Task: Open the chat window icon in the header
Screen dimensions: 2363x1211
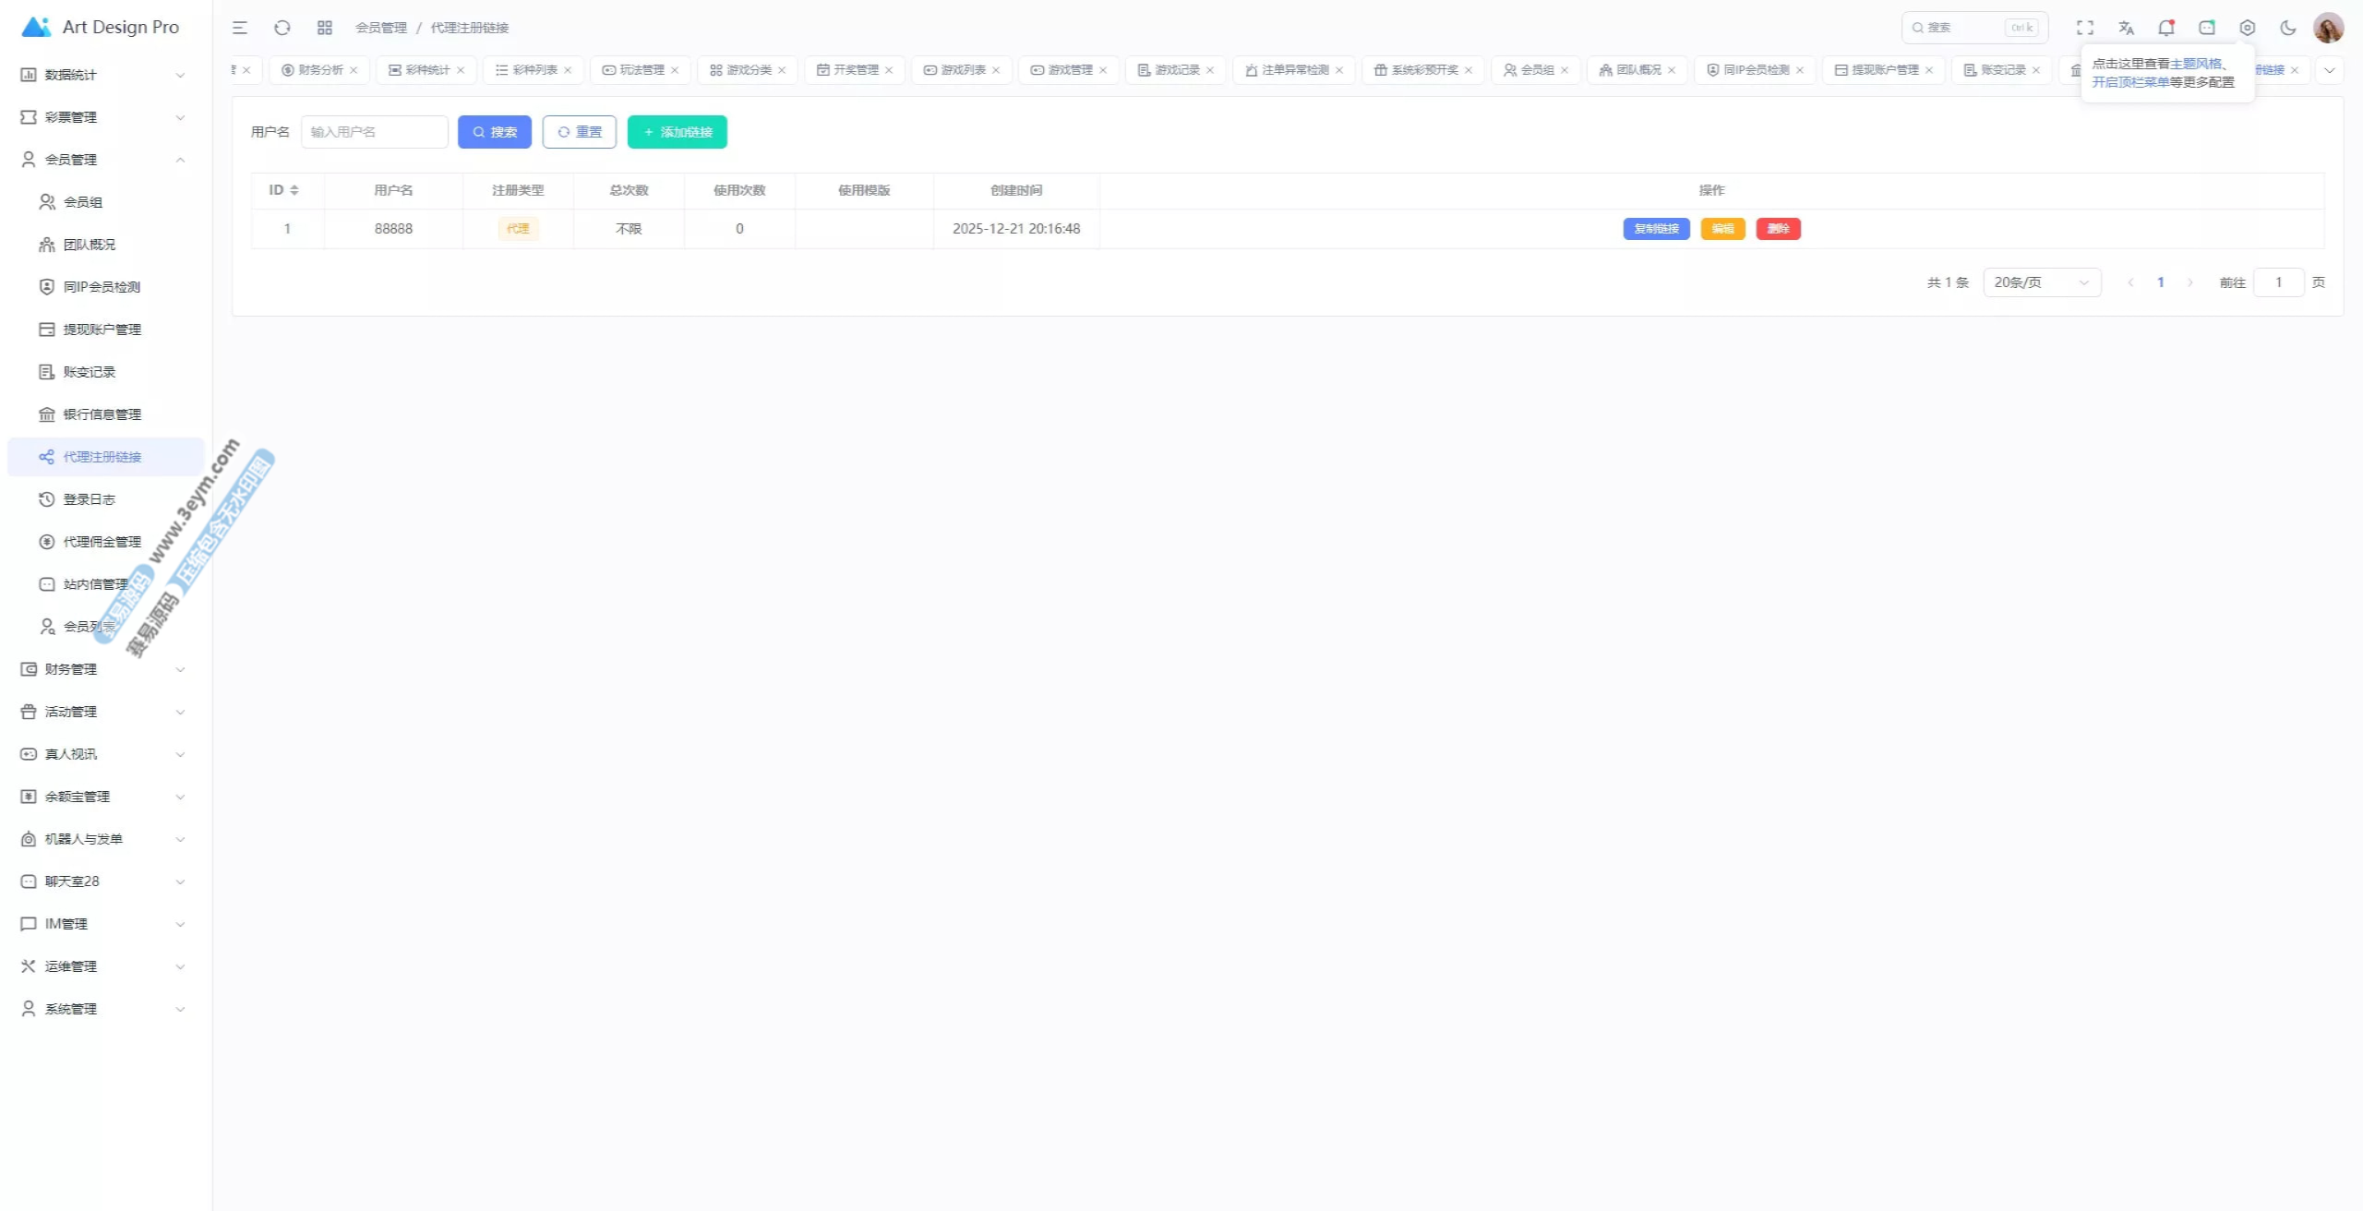Action: click(2207, 28)
